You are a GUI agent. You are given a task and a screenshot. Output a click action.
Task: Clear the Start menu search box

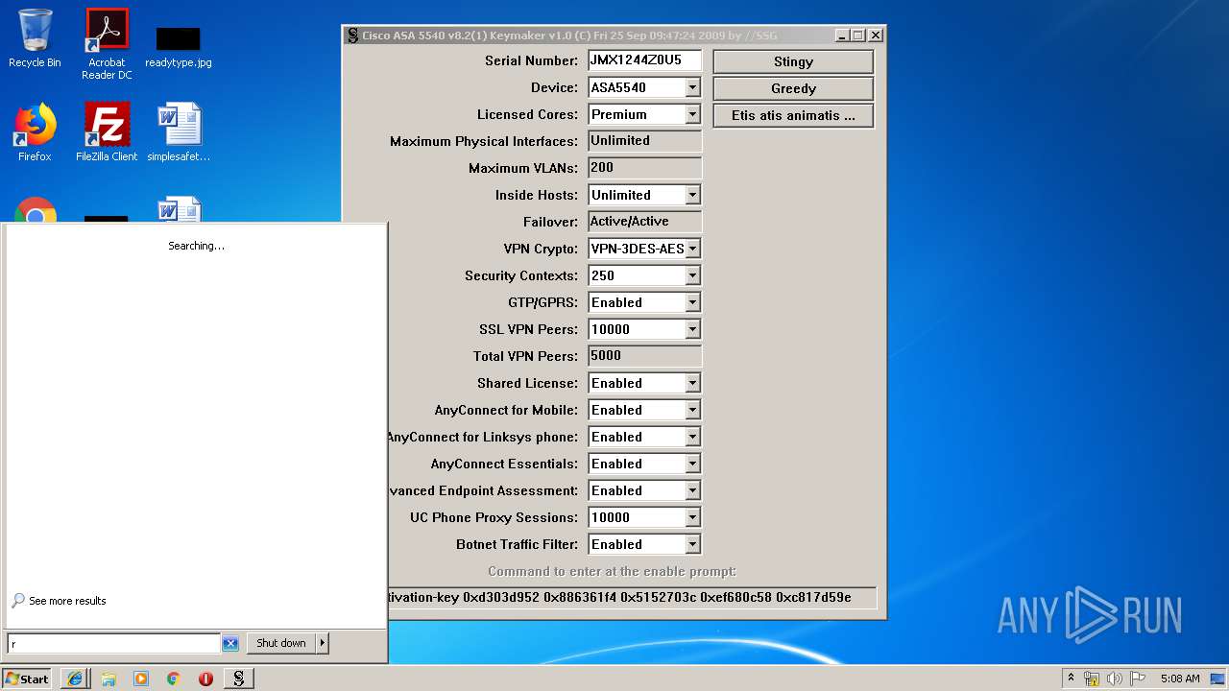click(230, 643)
